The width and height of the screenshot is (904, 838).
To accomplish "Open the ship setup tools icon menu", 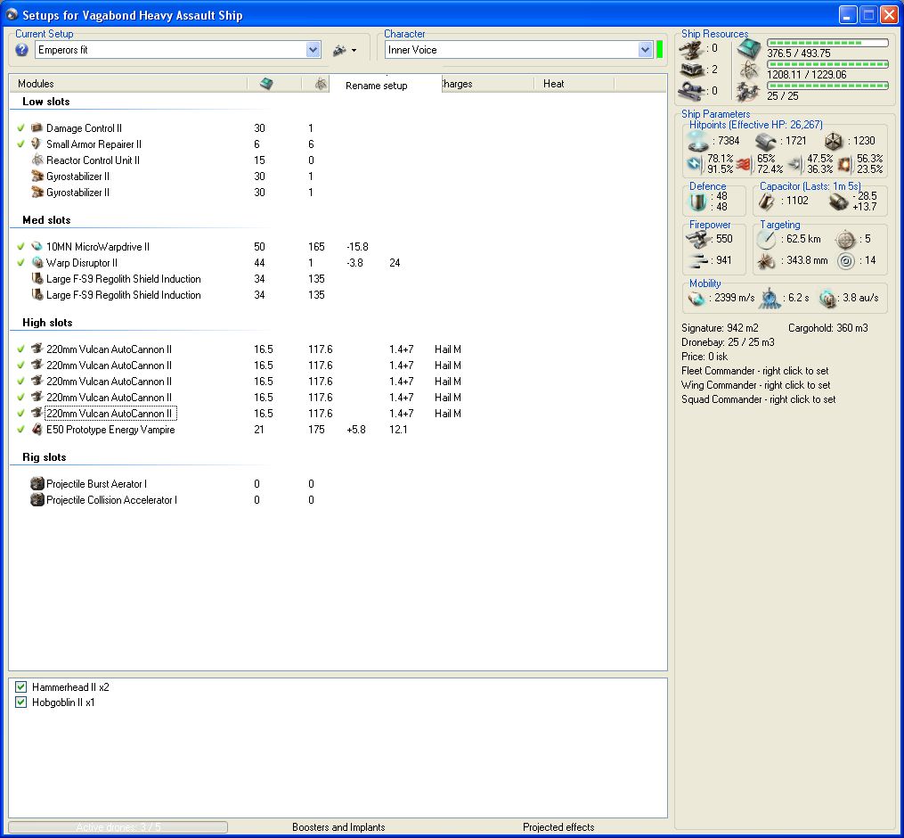I will 339,50.
